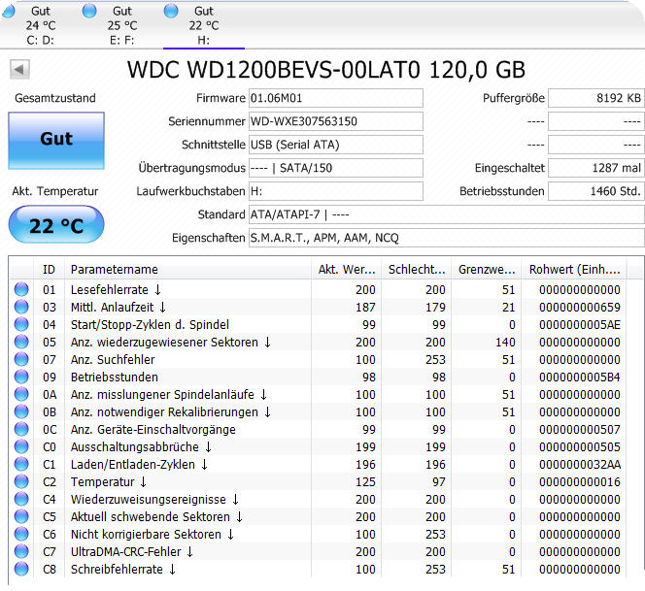This screenshot has width=645, height=591.
Task: Click the Rohwert column header
Action: click(575, 270)
